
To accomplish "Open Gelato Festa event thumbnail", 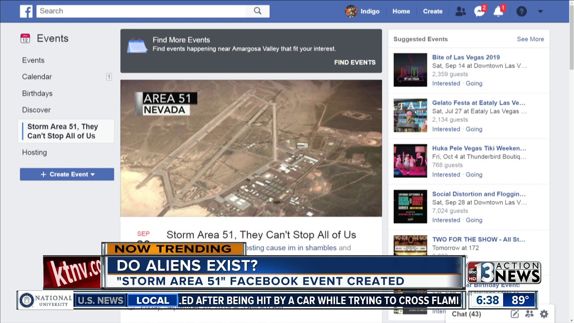I will (x=410, y=116).
